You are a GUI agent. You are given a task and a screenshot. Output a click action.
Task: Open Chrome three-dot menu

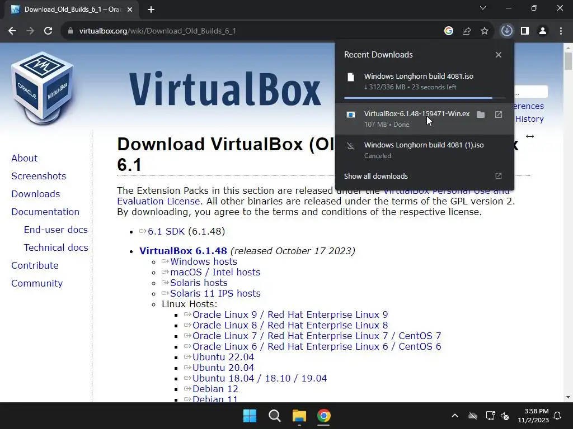[x=561, y=31]
